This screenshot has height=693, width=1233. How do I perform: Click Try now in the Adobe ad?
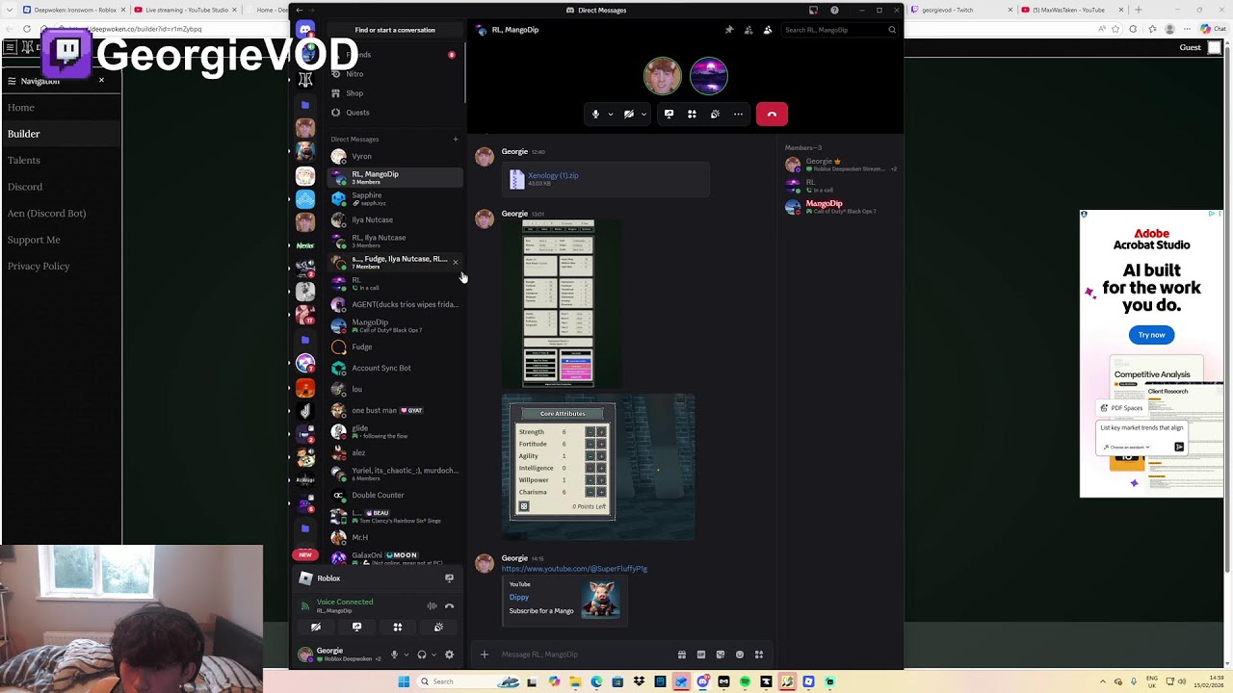pos(1151,335)
